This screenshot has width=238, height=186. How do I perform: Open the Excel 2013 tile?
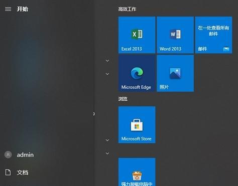[137, 35]
